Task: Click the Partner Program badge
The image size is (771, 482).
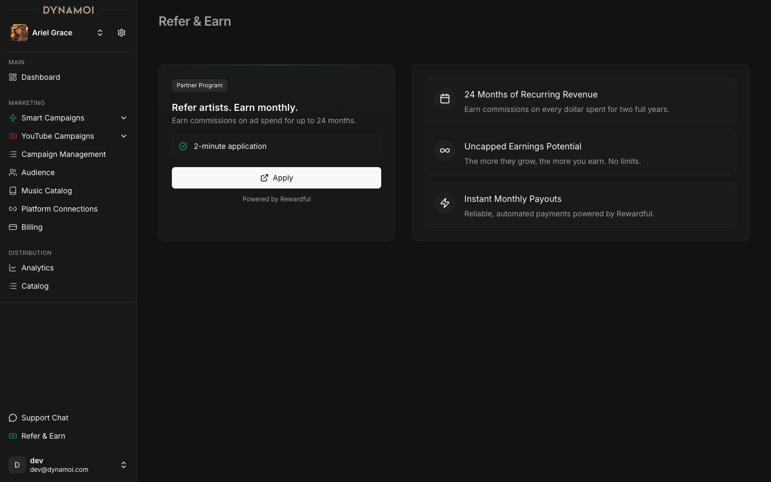Action: (199, 85)
